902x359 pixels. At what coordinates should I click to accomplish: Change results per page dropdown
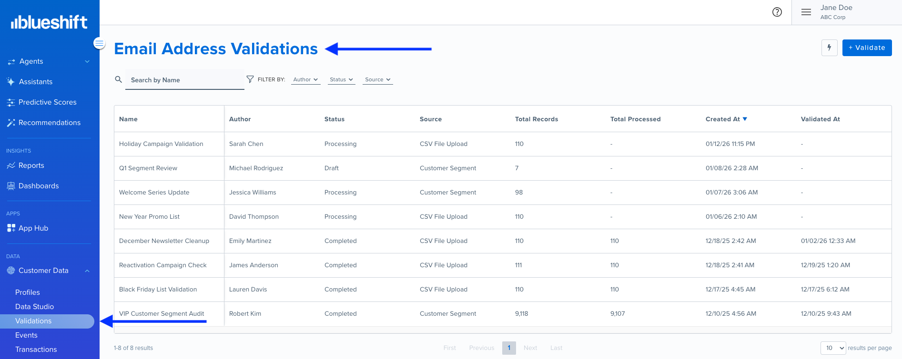click(833, 348)
